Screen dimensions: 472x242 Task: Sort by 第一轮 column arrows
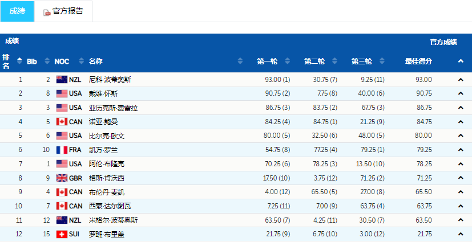coord(288,61)
